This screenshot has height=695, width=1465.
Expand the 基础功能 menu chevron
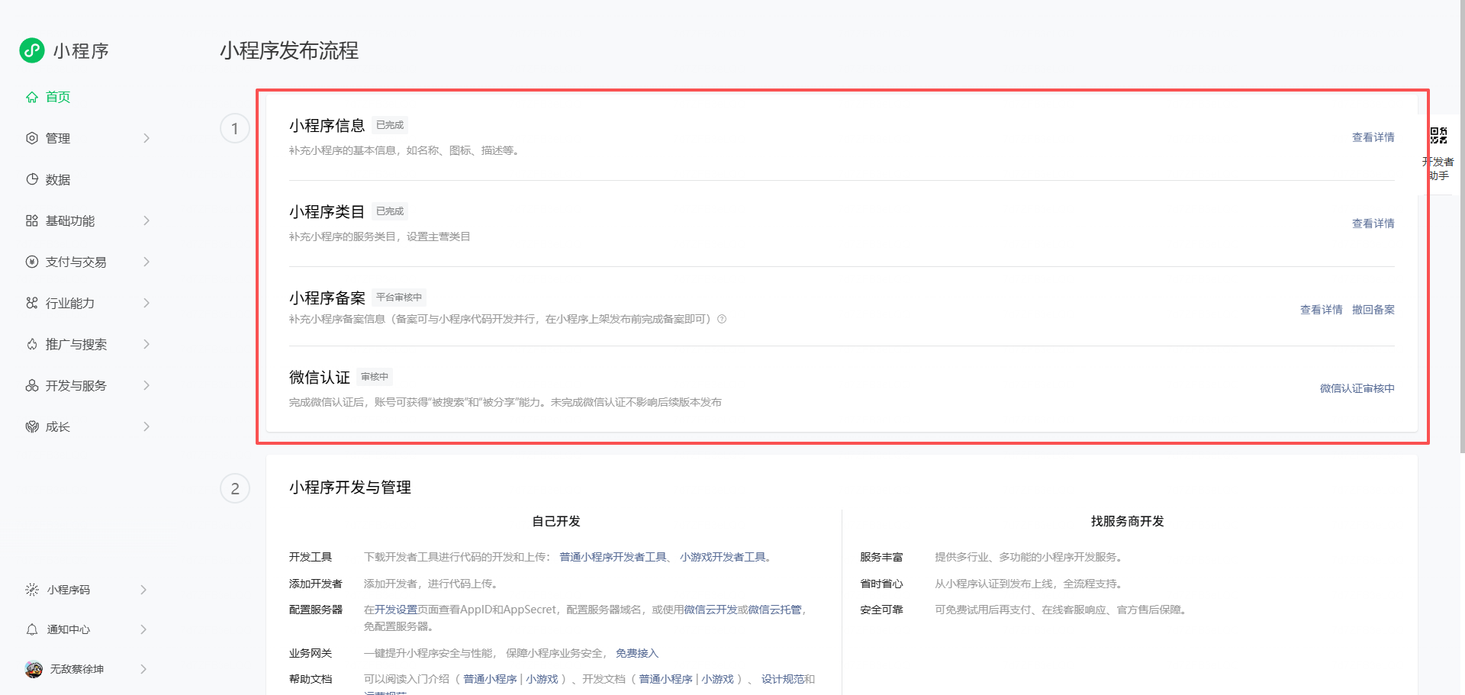[x=146, y=220]
